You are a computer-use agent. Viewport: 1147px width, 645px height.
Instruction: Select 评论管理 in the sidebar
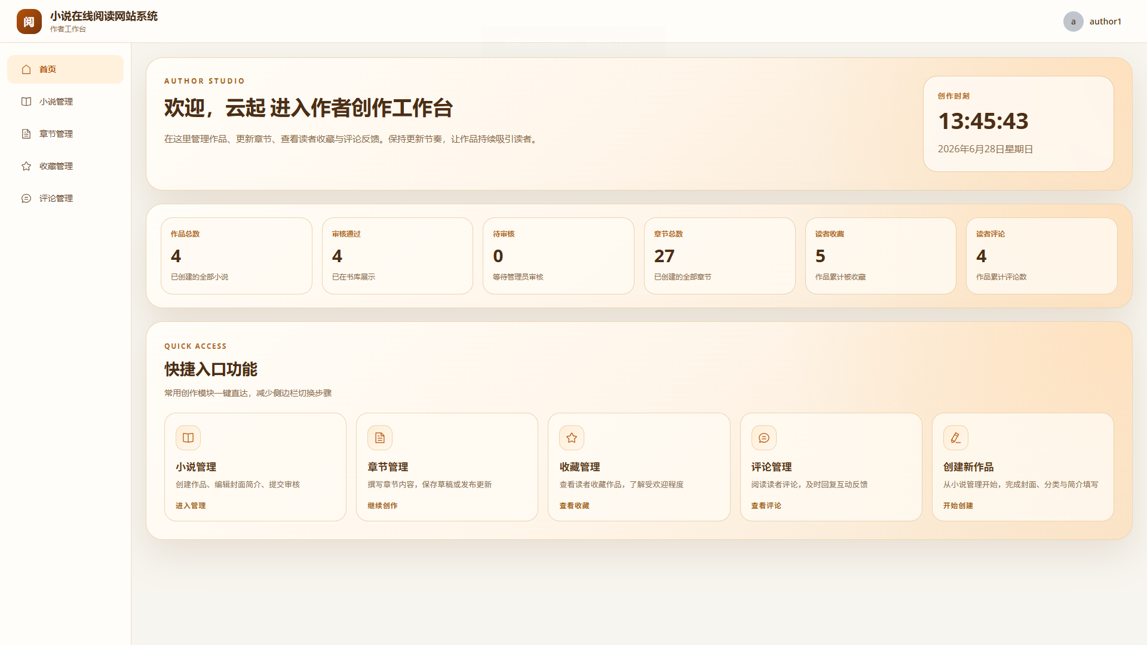(65, 198)
